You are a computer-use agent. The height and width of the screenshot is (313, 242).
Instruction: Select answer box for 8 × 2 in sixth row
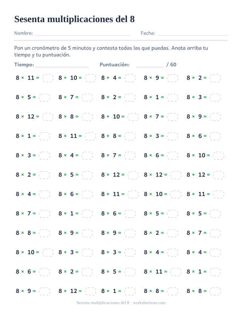[44, 175]
